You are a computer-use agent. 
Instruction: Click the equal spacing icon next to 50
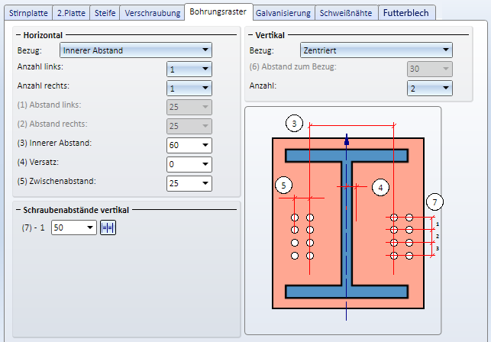(x=108, y=227)
